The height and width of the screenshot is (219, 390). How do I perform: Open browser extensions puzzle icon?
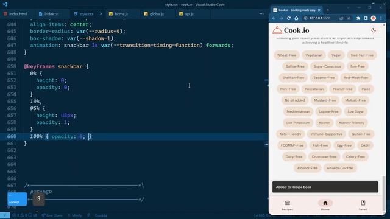point(358,18)
